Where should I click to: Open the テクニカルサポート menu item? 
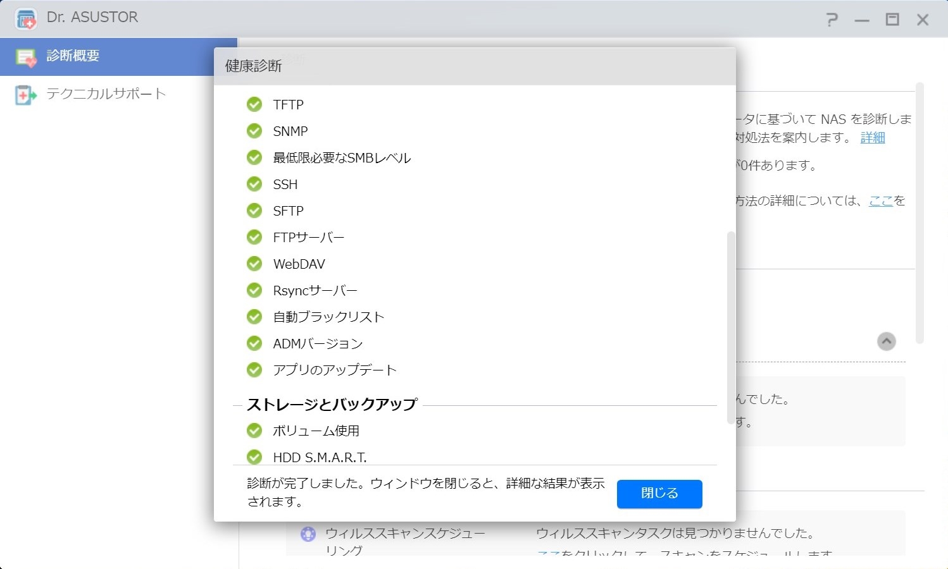(x=106, y=94)
